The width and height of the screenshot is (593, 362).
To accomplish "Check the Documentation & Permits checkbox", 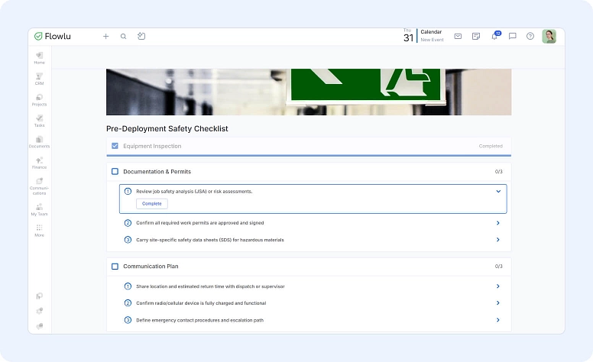I will click(115, 172).
